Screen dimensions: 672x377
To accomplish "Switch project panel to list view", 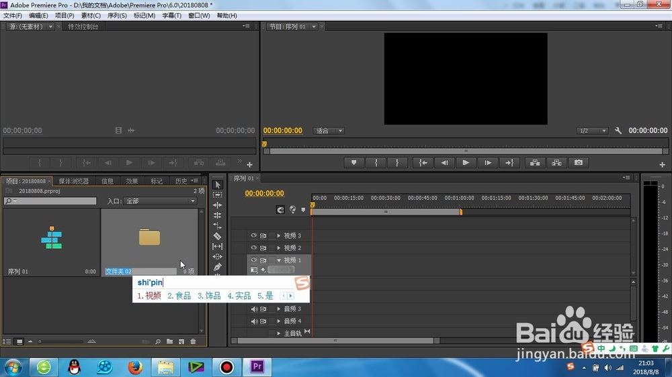I will click(7, 341).
